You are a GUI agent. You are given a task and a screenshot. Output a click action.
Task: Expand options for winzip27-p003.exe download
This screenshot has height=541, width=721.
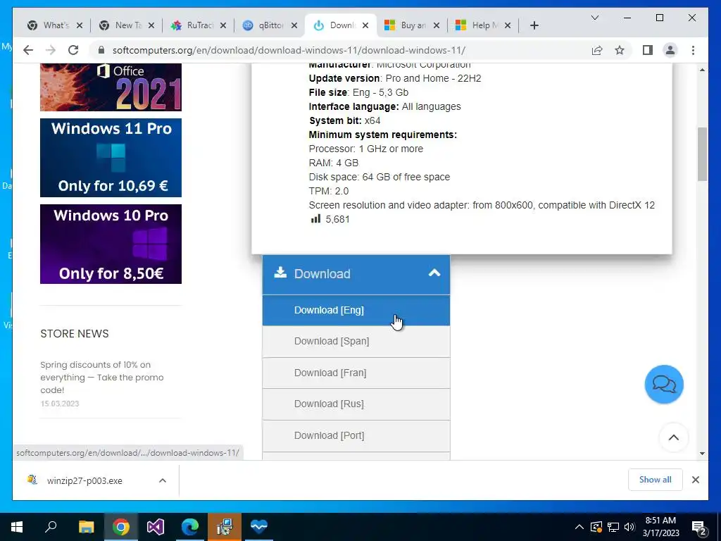[x=163, y=480]
